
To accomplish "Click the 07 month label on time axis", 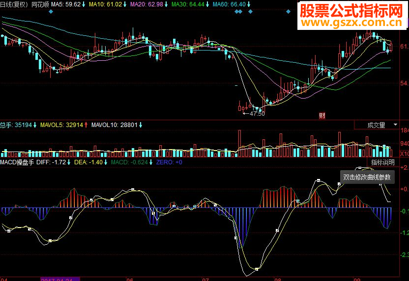I will point(205,280).
